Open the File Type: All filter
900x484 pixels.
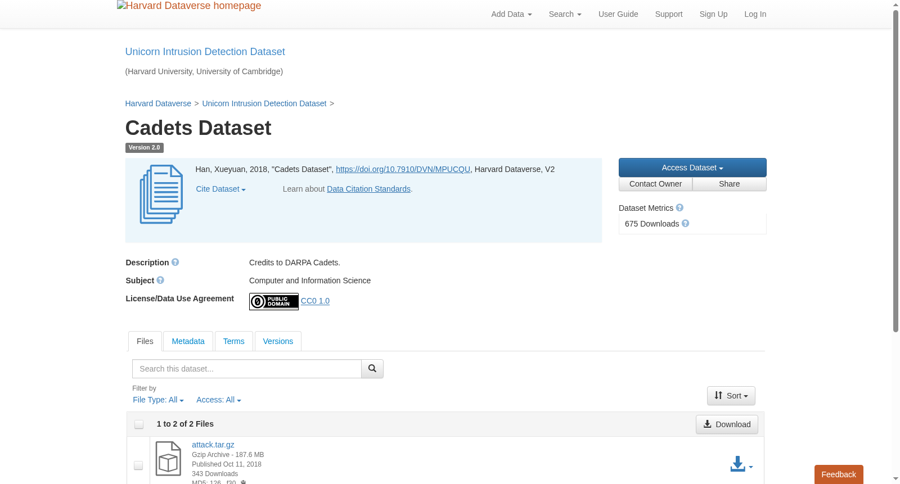click(x=158, y=400)
